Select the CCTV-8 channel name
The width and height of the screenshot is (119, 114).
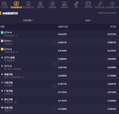(8, 49)
